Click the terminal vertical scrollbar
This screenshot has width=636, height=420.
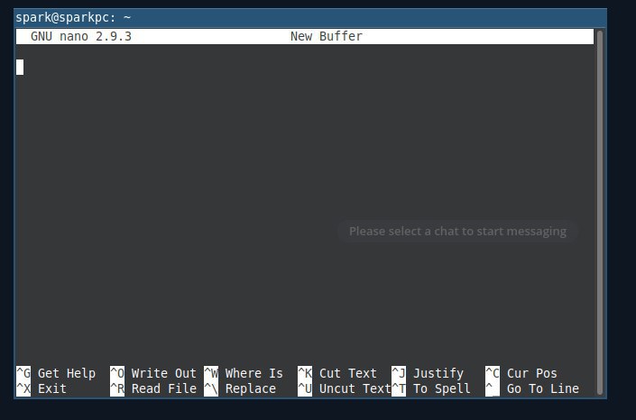click(x=600, y=213)
